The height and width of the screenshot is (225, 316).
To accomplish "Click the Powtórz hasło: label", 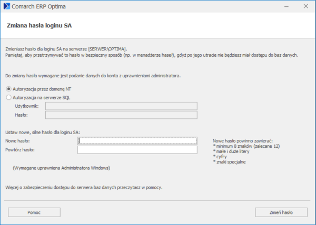I will [x=20, y=150].
